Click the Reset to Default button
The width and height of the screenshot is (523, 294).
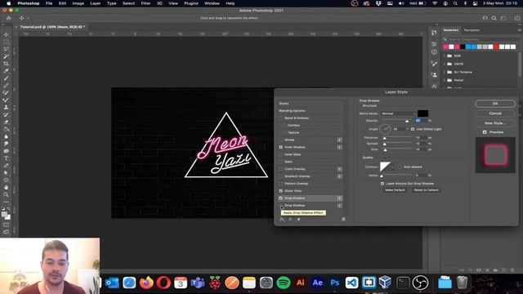pyautogui.click(x=427, y=190)
